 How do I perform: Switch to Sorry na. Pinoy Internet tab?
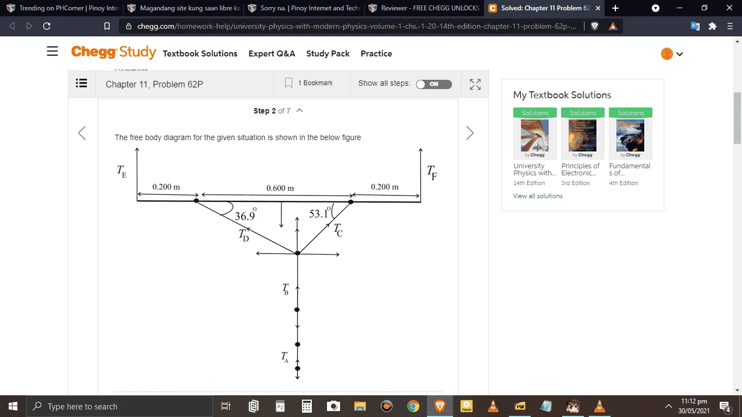[304, 8]
